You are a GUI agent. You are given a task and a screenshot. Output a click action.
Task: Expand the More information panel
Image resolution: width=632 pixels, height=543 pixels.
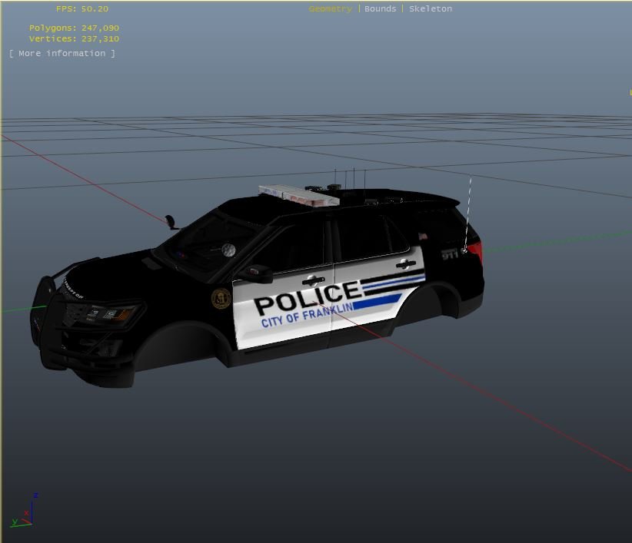pos(62,53)
